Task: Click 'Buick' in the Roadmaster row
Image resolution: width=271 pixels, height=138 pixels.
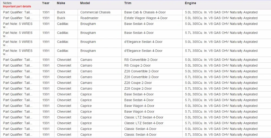Action: pyautogui.click(x=61, y=18)
